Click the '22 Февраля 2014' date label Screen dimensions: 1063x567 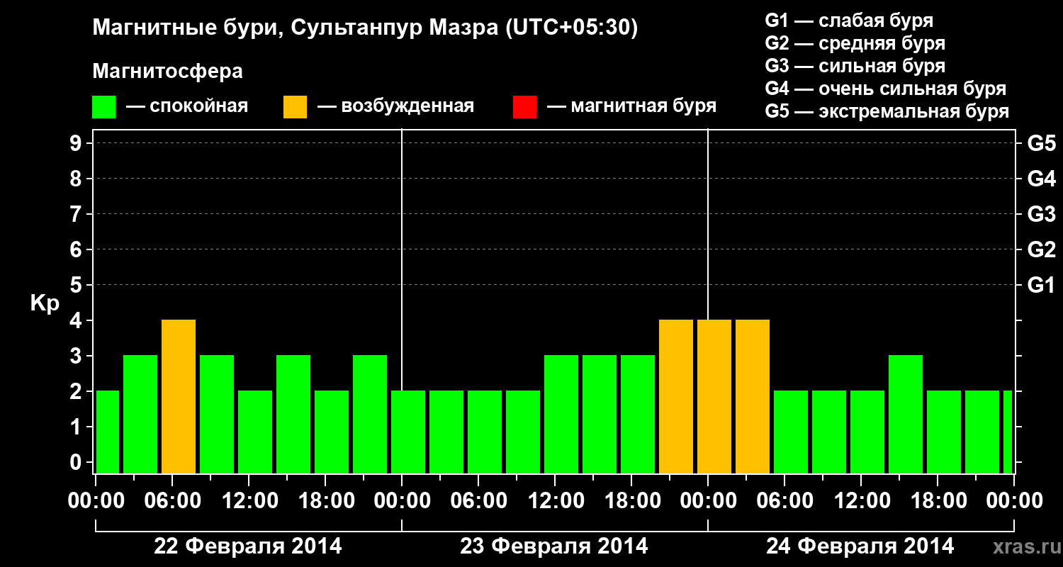pos(248,546)
